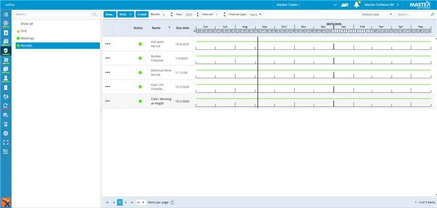The image size is (437, 208).
Task: Click the magnifier beside top-right search
Action: click(432, 14)
